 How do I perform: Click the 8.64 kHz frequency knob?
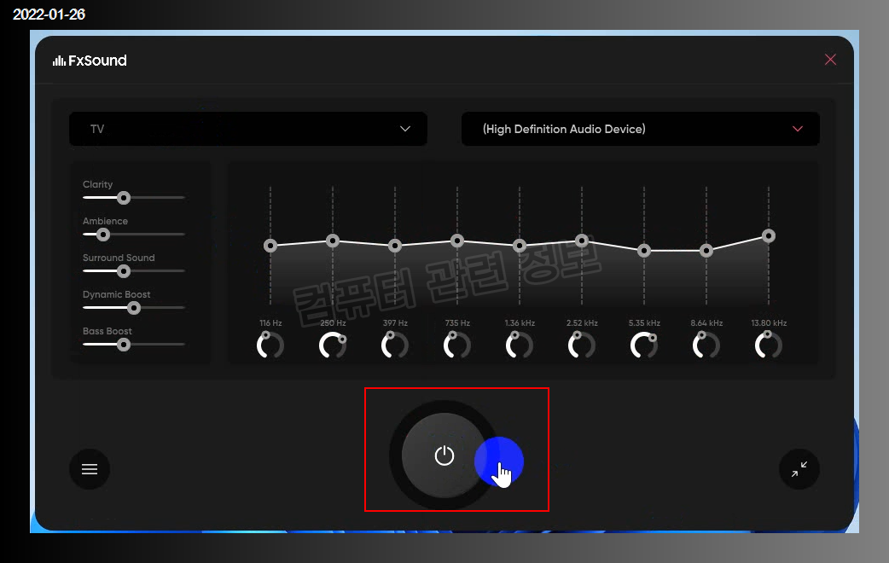pos(706,345)
